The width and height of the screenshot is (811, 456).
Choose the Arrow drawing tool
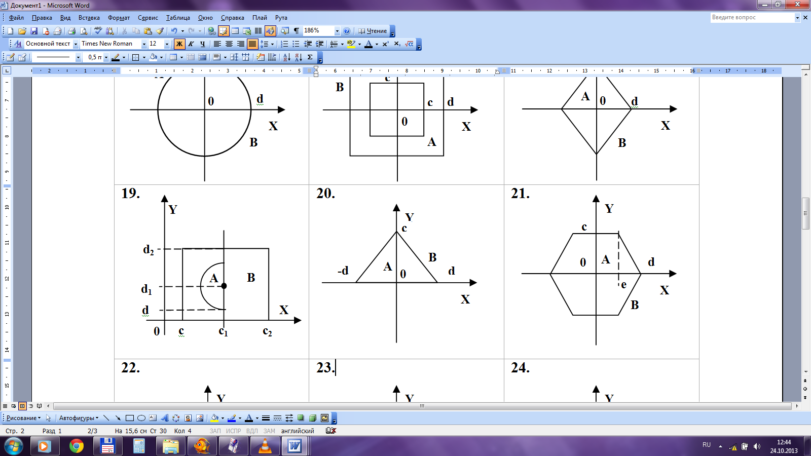click(118, 418)
